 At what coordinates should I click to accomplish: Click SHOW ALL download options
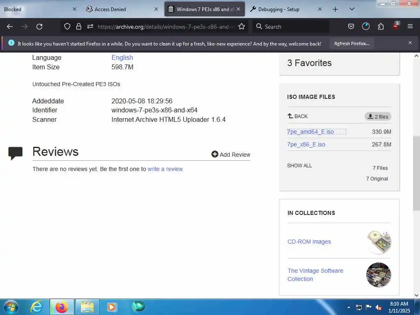pyautogui.click(x=299, y=166)
